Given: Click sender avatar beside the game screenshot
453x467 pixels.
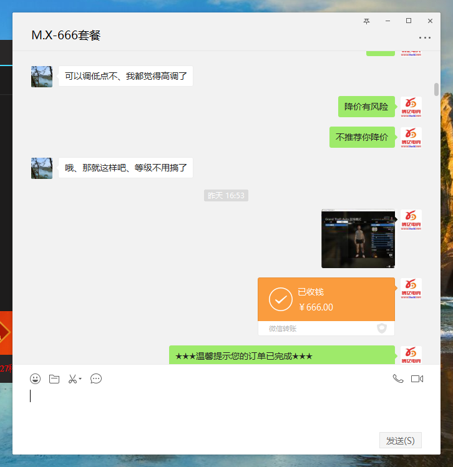Looking at the screenshot, I should click(x=411, y=220).
